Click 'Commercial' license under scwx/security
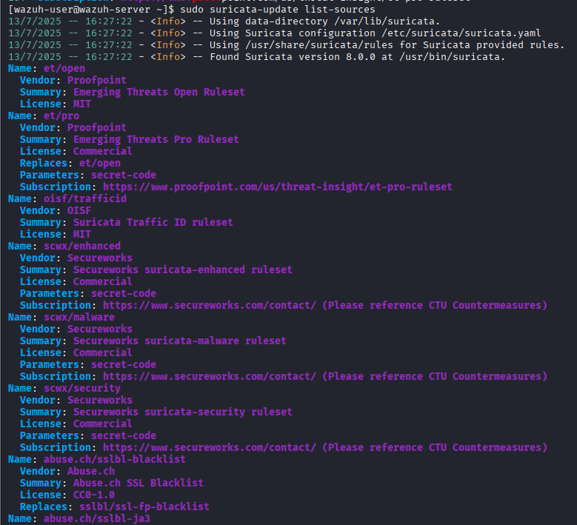Screen dimensions: 577x525 [x=103, y=424]
